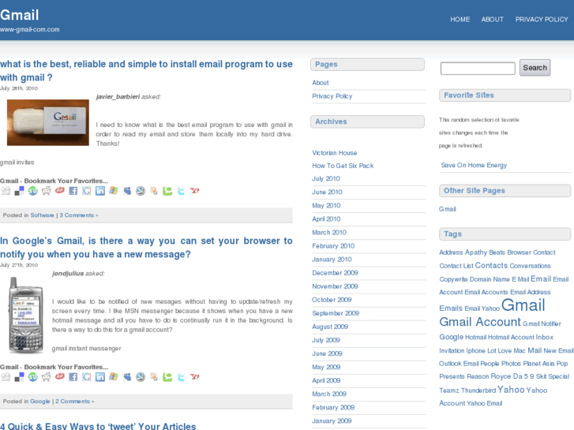Open the 3 Comments link

[79, 215]
